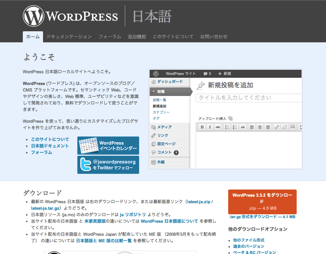Click the unlink icon in editor toolbar
Screen dimensions: 326x254
coord(285,127)
